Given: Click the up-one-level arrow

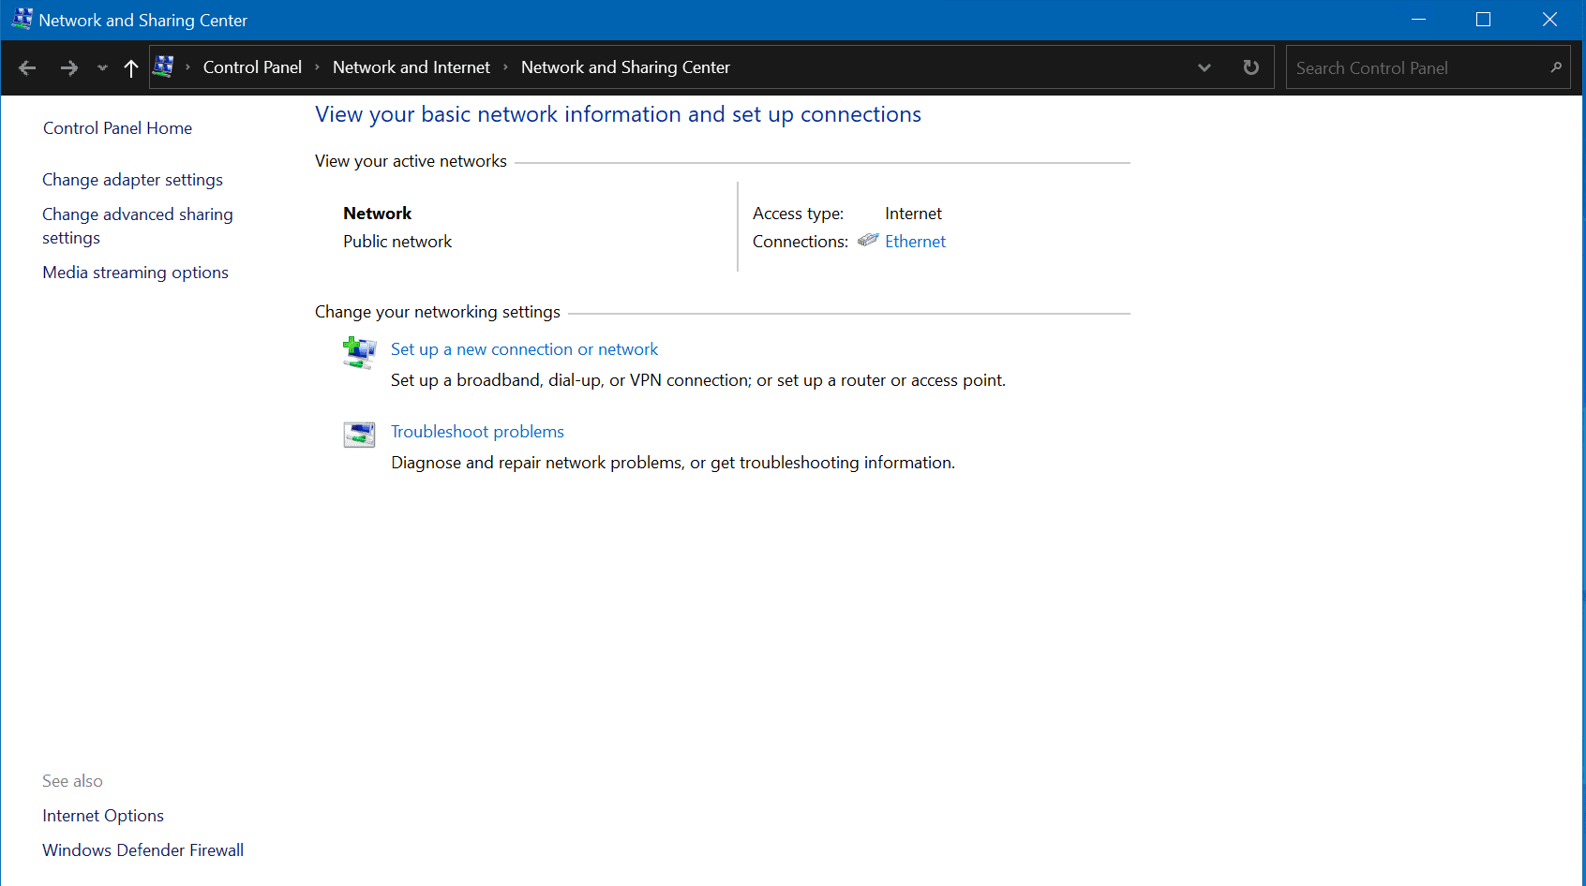Looking at the screenshot, I should (x=130, y=67).
